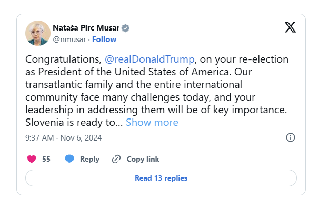The width and height of the screenshot is (329, 199).
Task: Open Nataša Pirc Musar's profile picture
Action: click(x=38, y=33)
